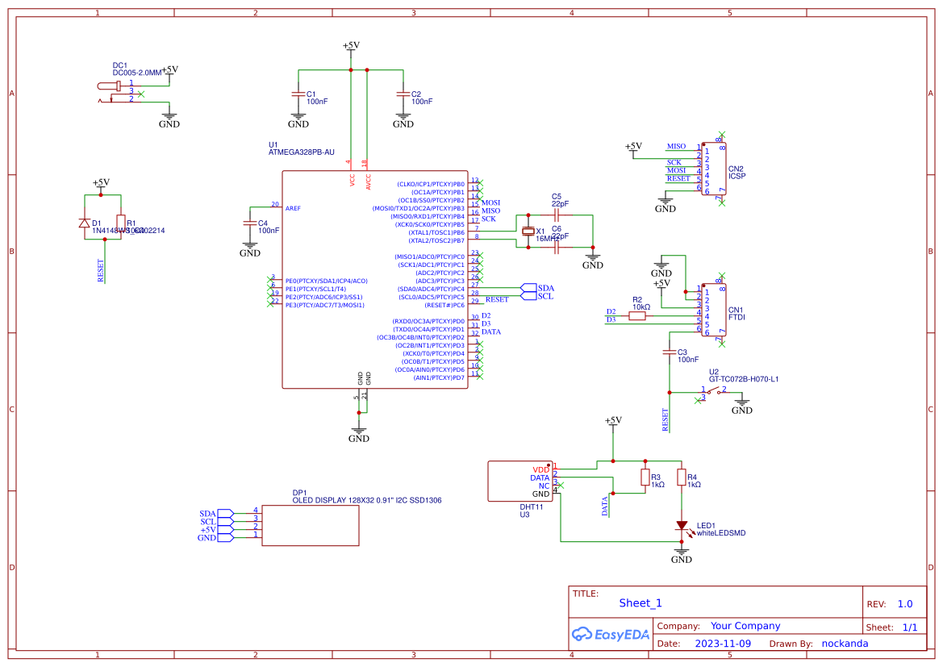Viewport: 943px width, 667px height.
Task: Select the CN2 ICSP connector body
Action: pos(713,169)
